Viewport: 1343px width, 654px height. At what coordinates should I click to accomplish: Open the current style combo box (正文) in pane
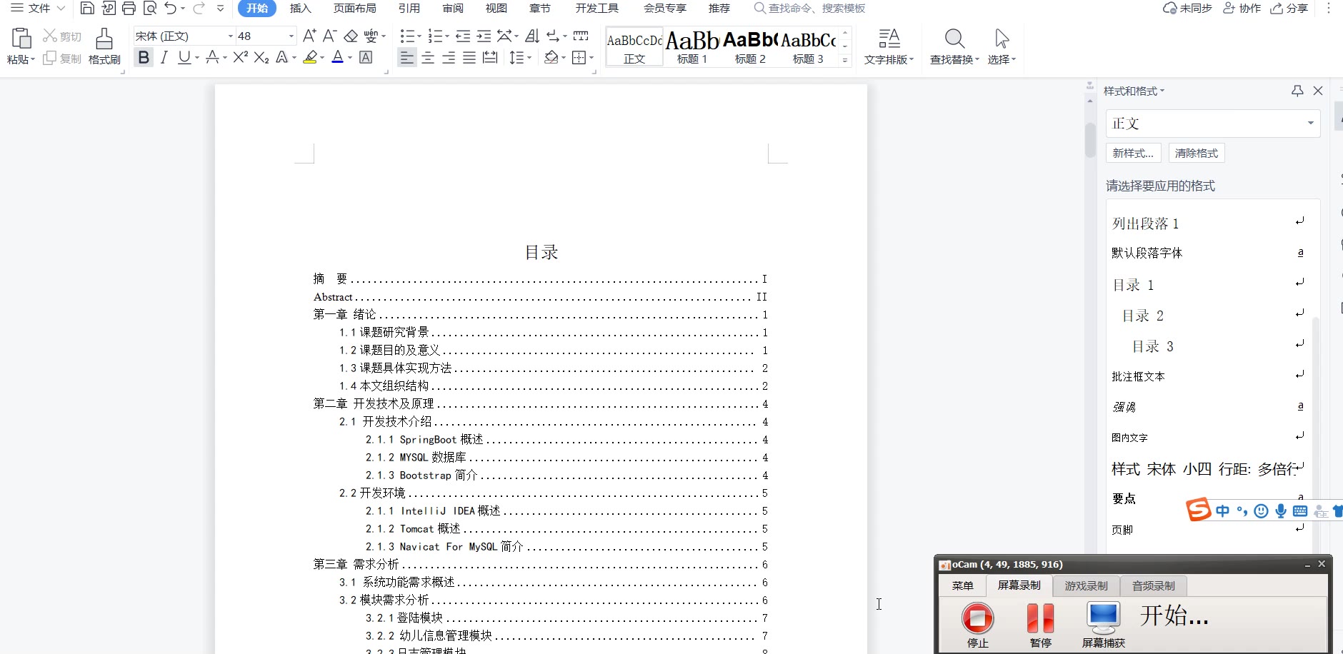pos(1212,124)
